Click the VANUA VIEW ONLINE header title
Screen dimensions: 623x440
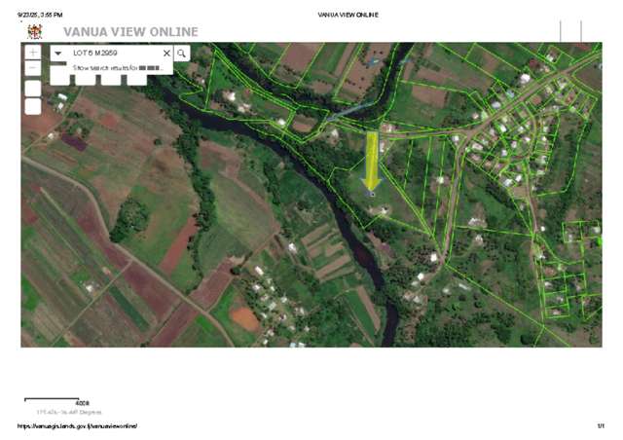click(130, 32)
